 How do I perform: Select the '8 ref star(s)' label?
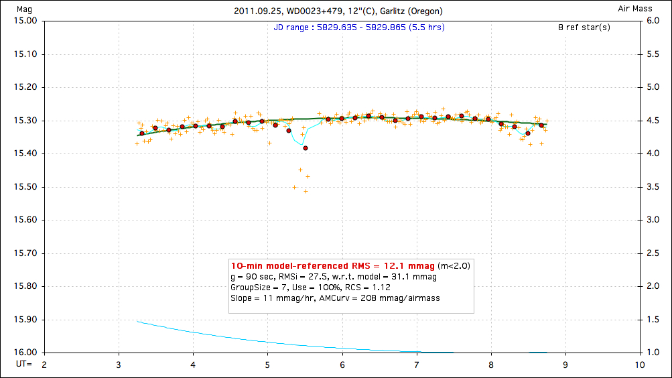coord(584,27)
